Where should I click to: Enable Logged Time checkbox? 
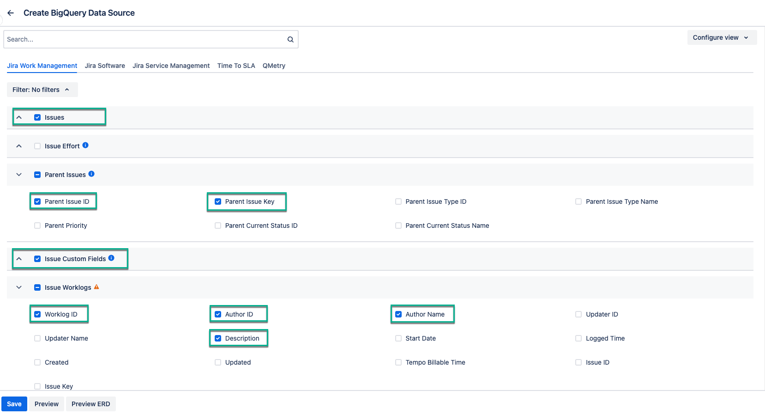pos(578,338)
